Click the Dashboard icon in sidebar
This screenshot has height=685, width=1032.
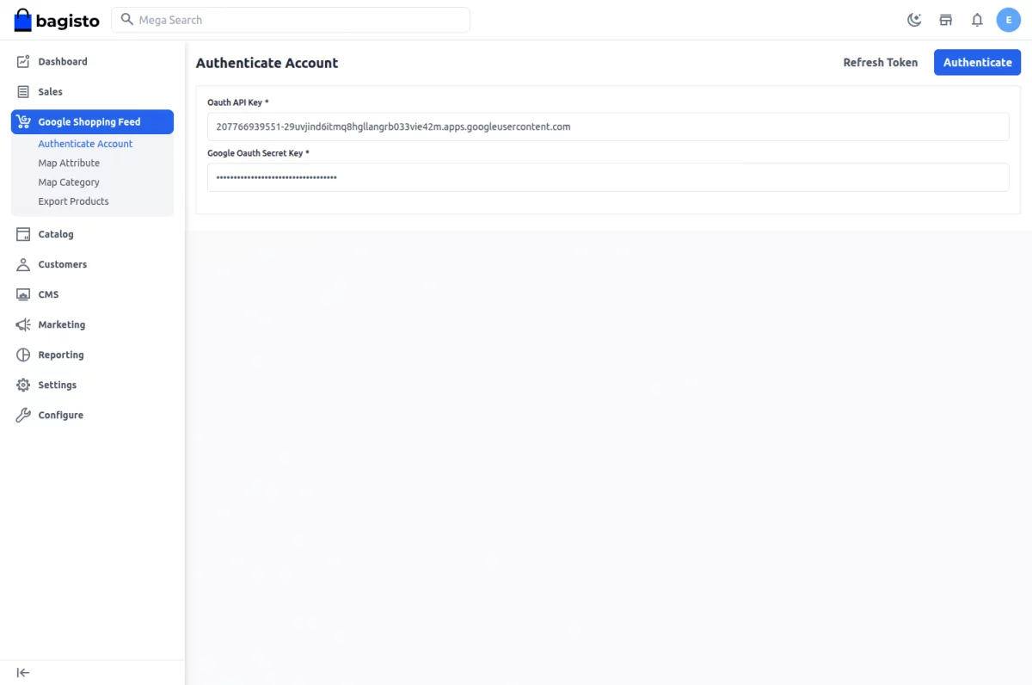pyautogui.click(x=23, y=62)
